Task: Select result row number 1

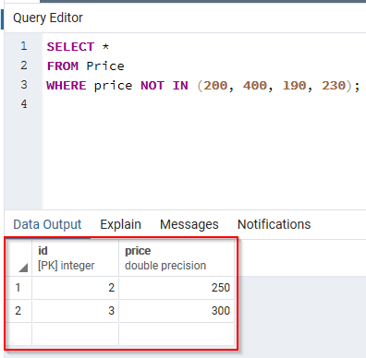Action: tap(18, 288)
